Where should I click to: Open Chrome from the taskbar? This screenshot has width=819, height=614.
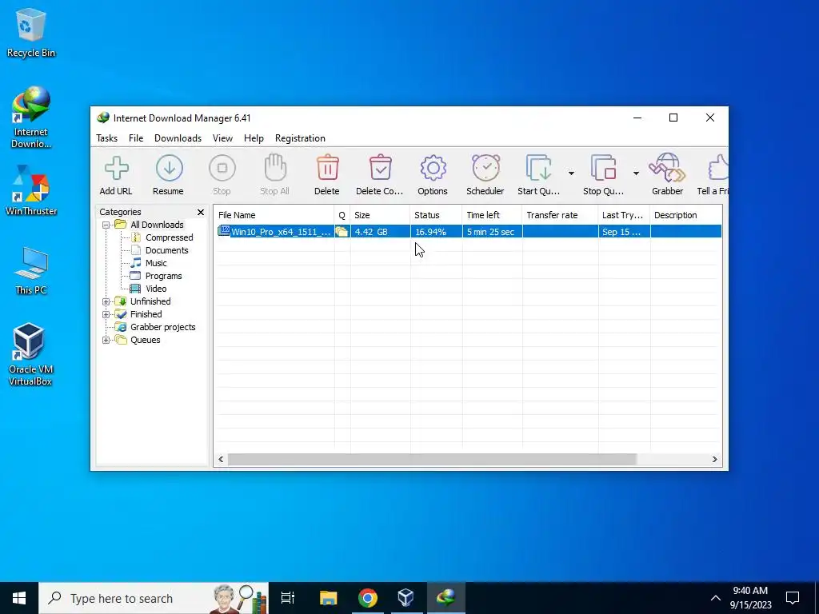coord(368,598)
